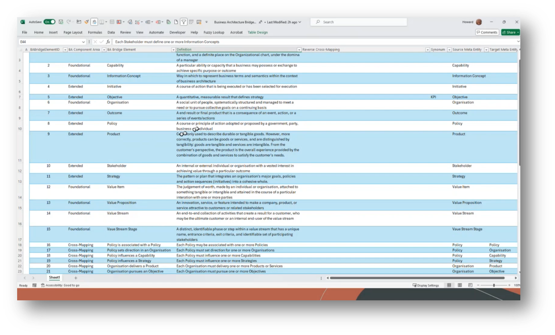
Task: Add a new sheet with plus button
Action: 76,278
